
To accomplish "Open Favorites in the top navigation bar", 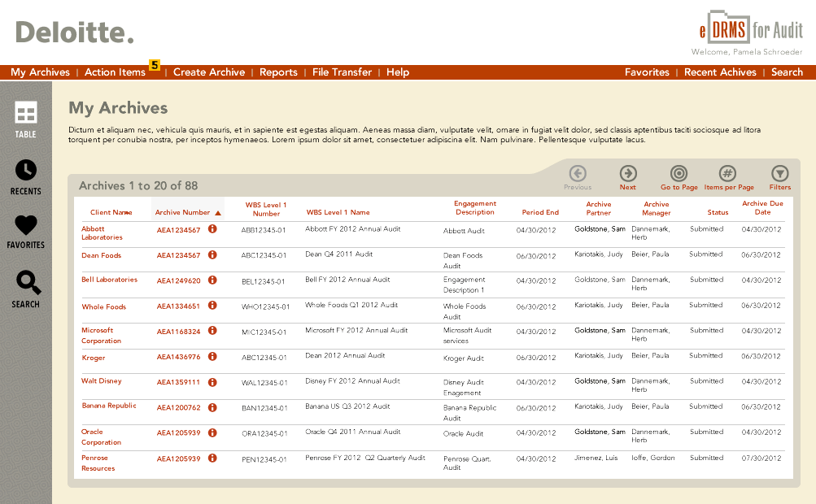I will (x=647, y=72).
